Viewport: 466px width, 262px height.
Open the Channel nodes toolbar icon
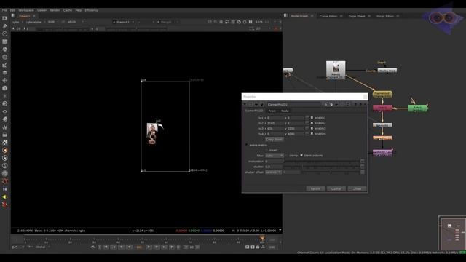tap(5, 41)
